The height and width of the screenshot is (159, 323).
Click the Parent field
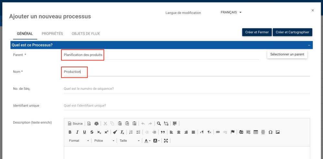(x=161, y=55)
